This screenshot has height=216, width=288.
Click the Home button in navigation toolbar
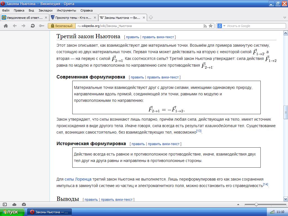click(x=6, y=26)
